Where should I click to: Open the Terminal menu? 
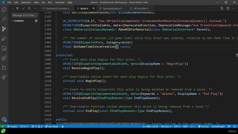click(x=59, y=3)
